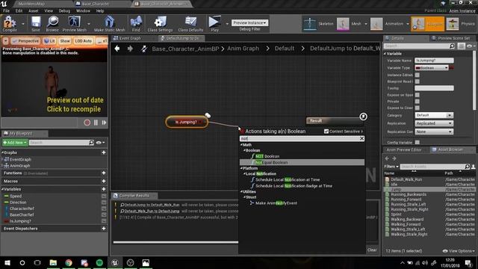Open Chrome from the taskbar
This screenshot has width=478, height=269.
point(69,262)
